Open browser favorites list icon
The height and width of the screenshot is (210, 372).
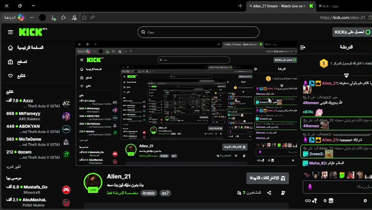coord(63,17)
